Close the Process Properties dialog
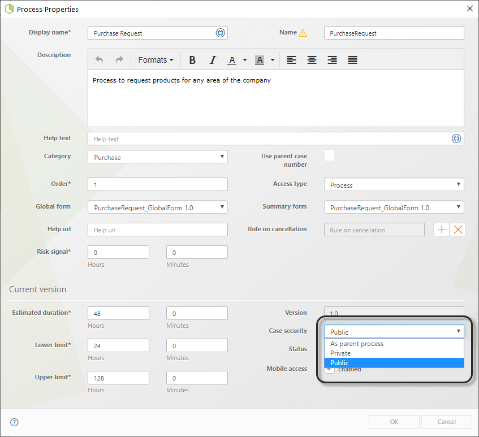Image resolution: width=479 pixels, height=437 pixels. pos(470,8)
